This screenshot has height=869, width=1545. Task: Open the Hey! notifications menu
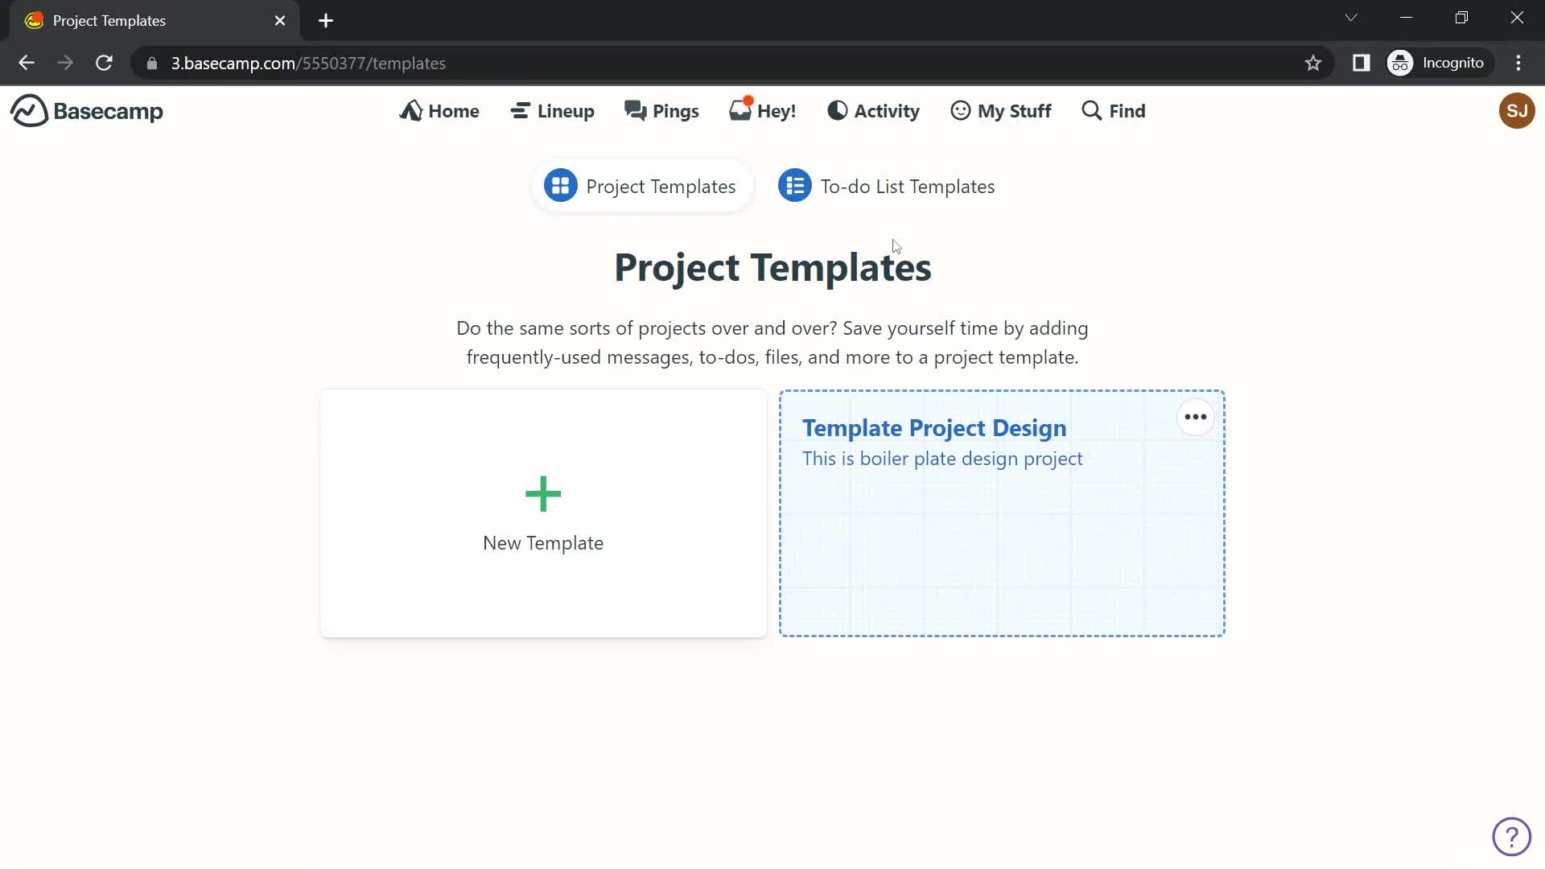pos(762,110)
